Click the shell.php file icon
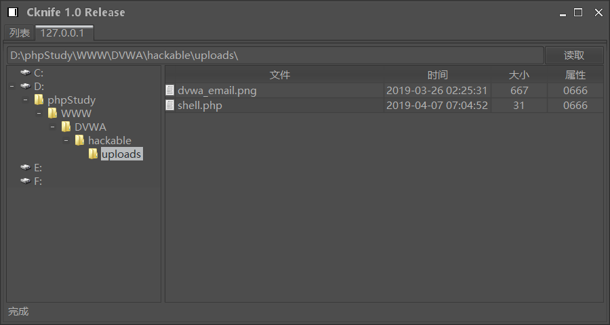Viewport: 610px width, 325px height. [x=170, y=105]
